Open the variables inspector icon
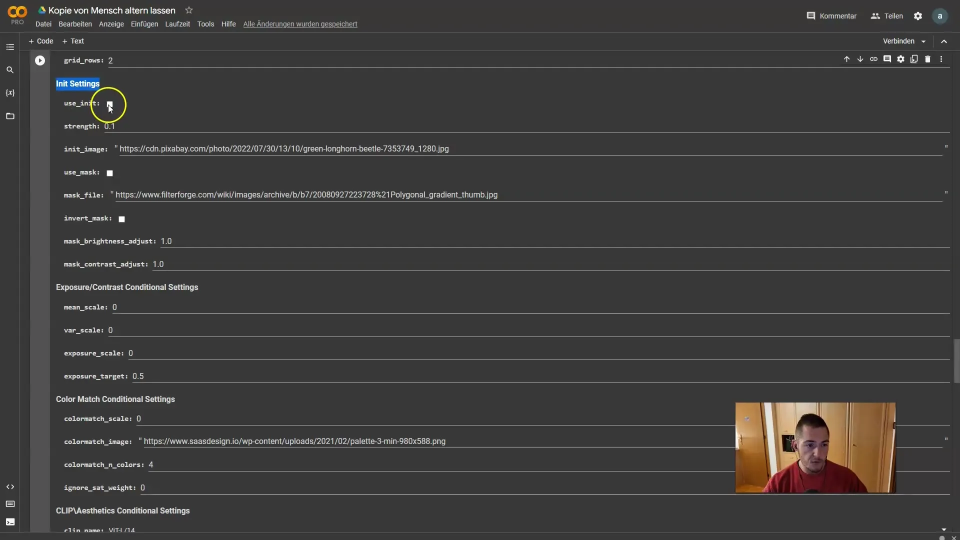This screenshot has height=540, width=960. pyautogui.click(x=10, y=93)
